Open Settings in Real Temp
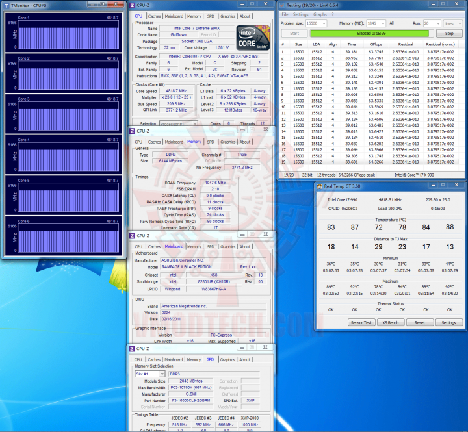This screenshot has height=432, width=468. [x=448, y=322]
